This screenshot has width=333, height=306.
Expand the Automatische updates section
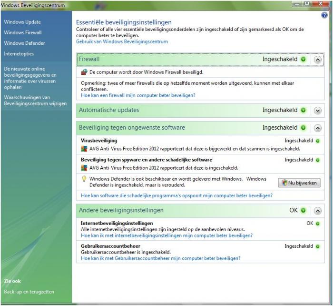point(317,111)
